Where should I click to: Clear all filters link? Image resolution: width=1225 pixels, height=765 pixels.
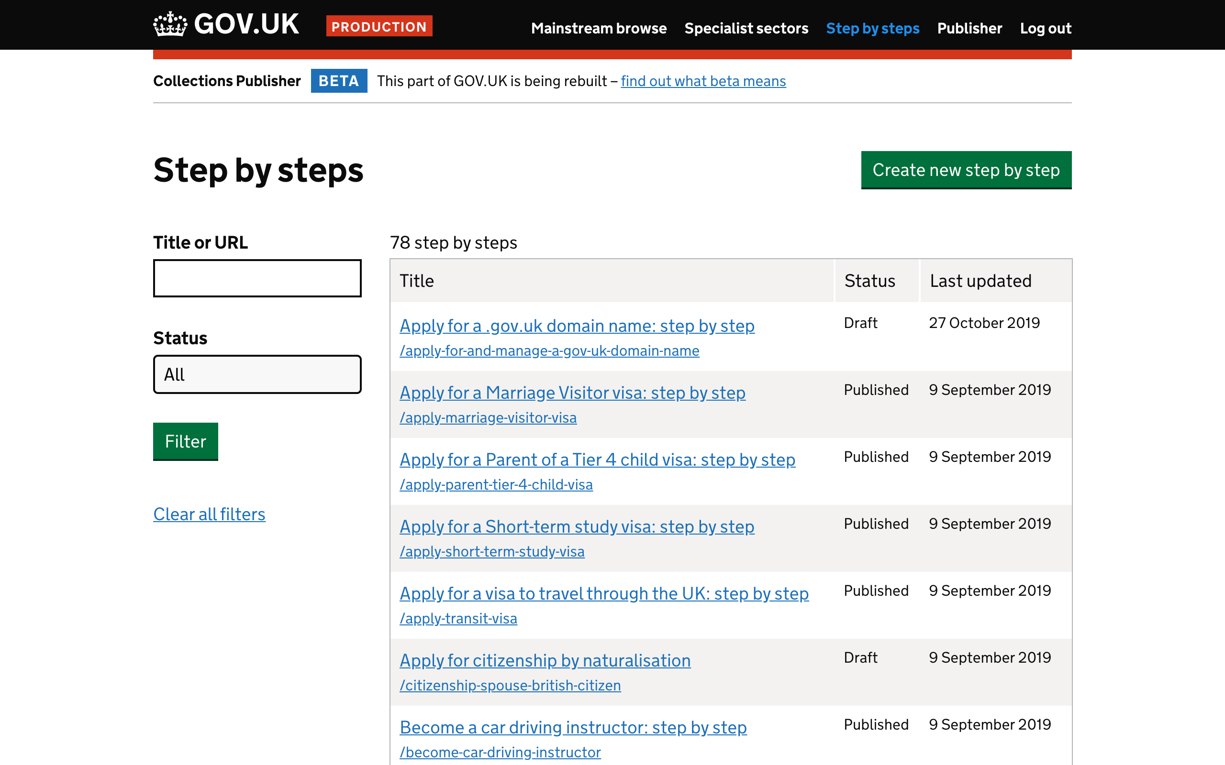[x=209, y=514]
